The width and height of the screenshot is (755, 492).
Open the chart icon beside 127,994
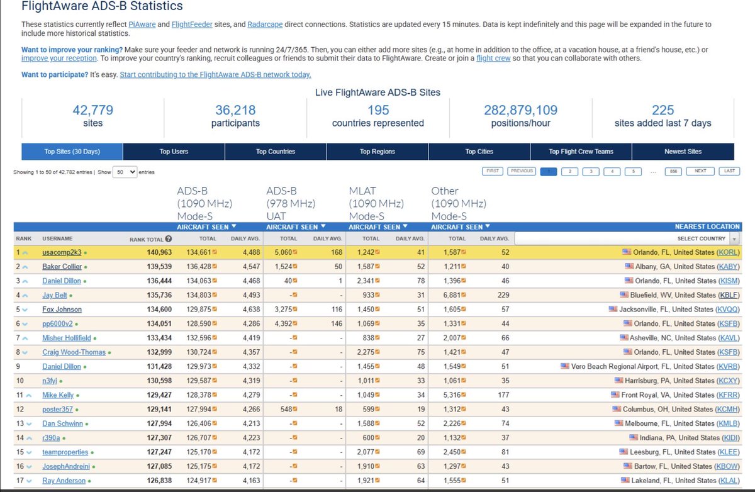point(215,410)
